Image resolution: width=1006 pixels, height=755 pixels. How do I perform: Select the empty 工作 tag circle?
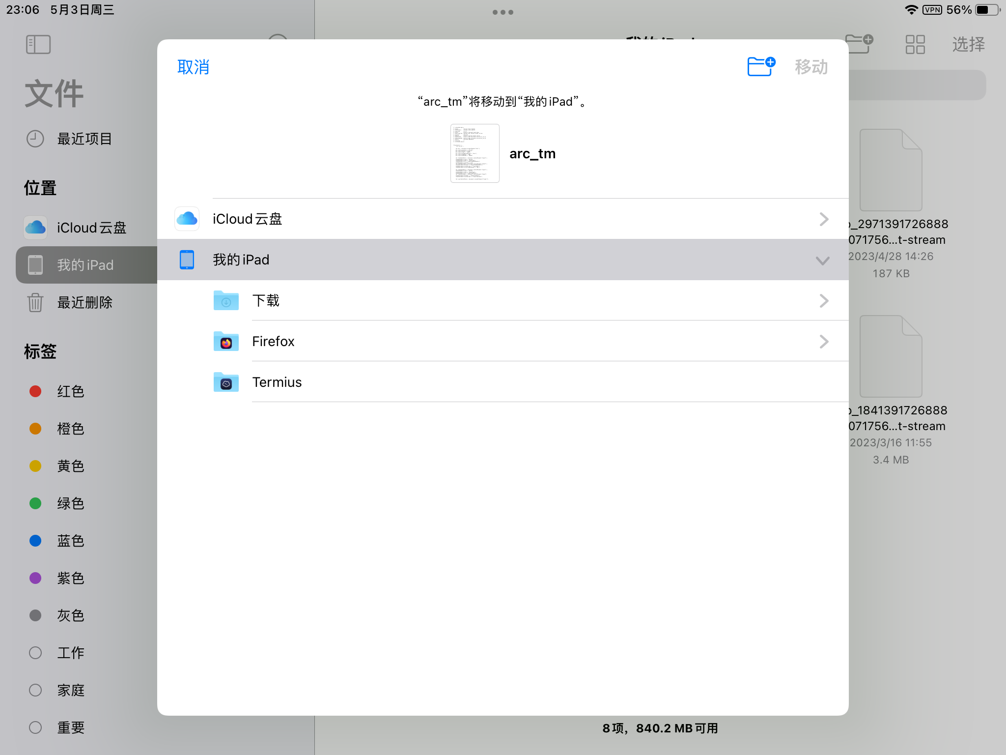click(35, 653)
